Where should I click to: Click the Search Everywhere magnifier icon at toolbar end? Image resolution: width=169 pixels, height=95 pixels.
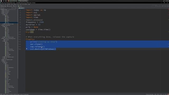click(168, 6)
